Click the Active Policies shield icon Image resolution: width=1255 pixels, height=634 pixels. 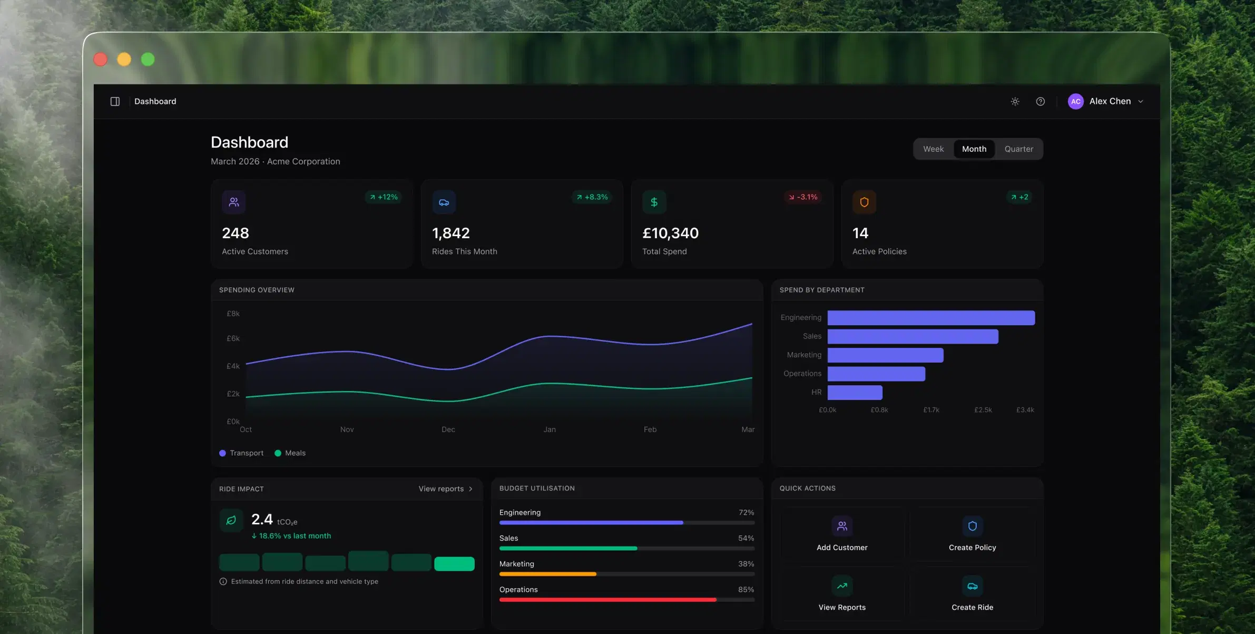864,202
